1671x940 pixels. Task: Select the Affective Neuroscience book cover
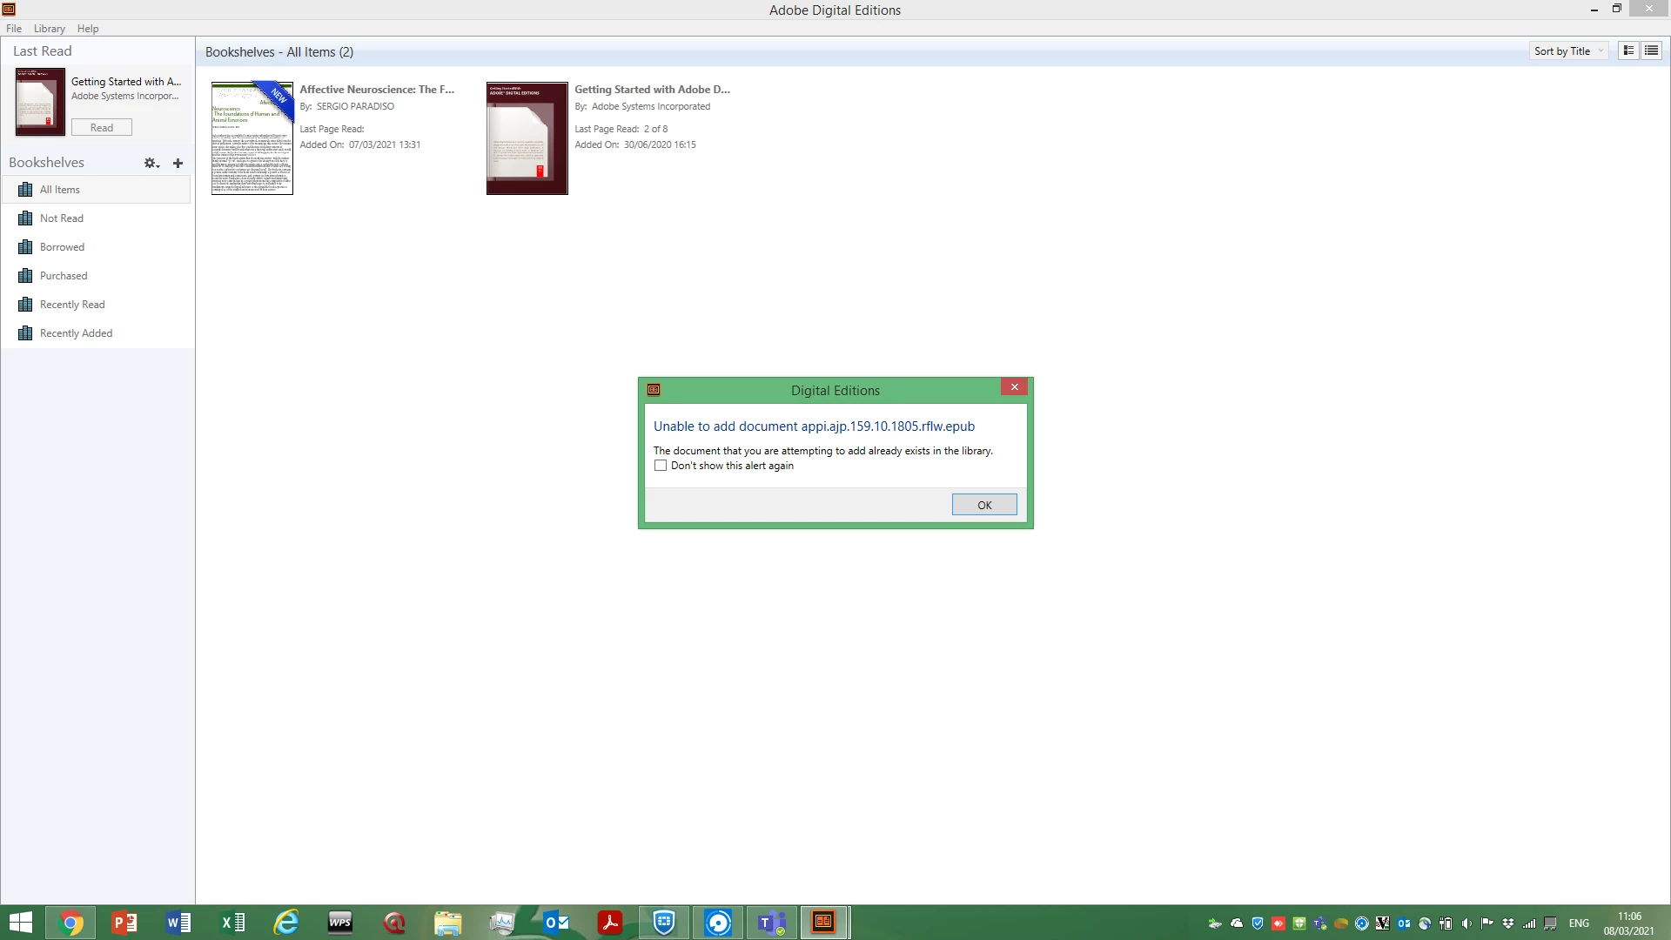tap(252, 138)
